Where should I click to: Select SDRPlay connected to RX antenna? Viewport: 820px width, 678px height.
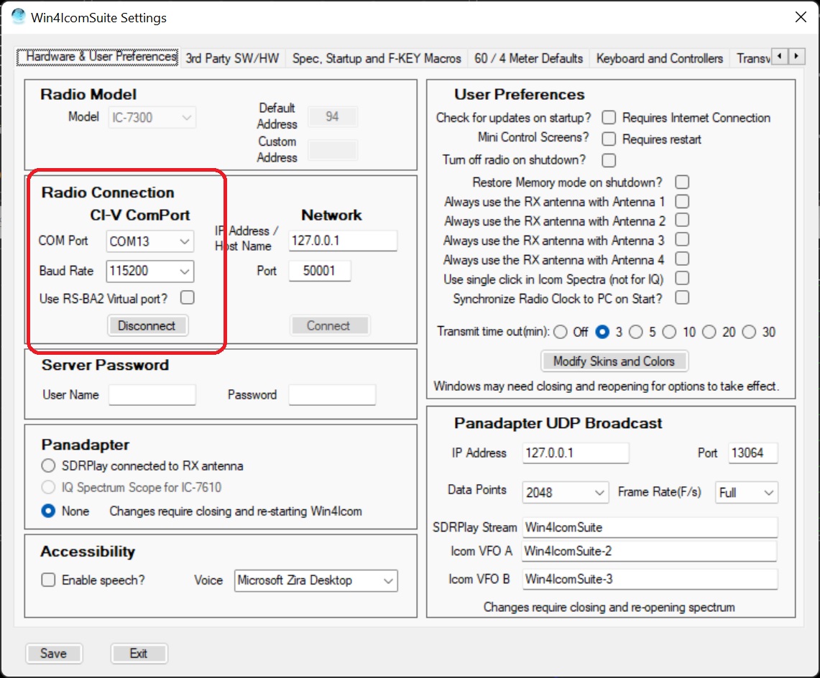click(48, 465)
